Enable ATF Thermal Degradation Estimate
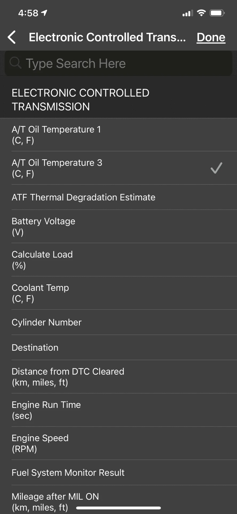237x514 pixels. [118, 197]
